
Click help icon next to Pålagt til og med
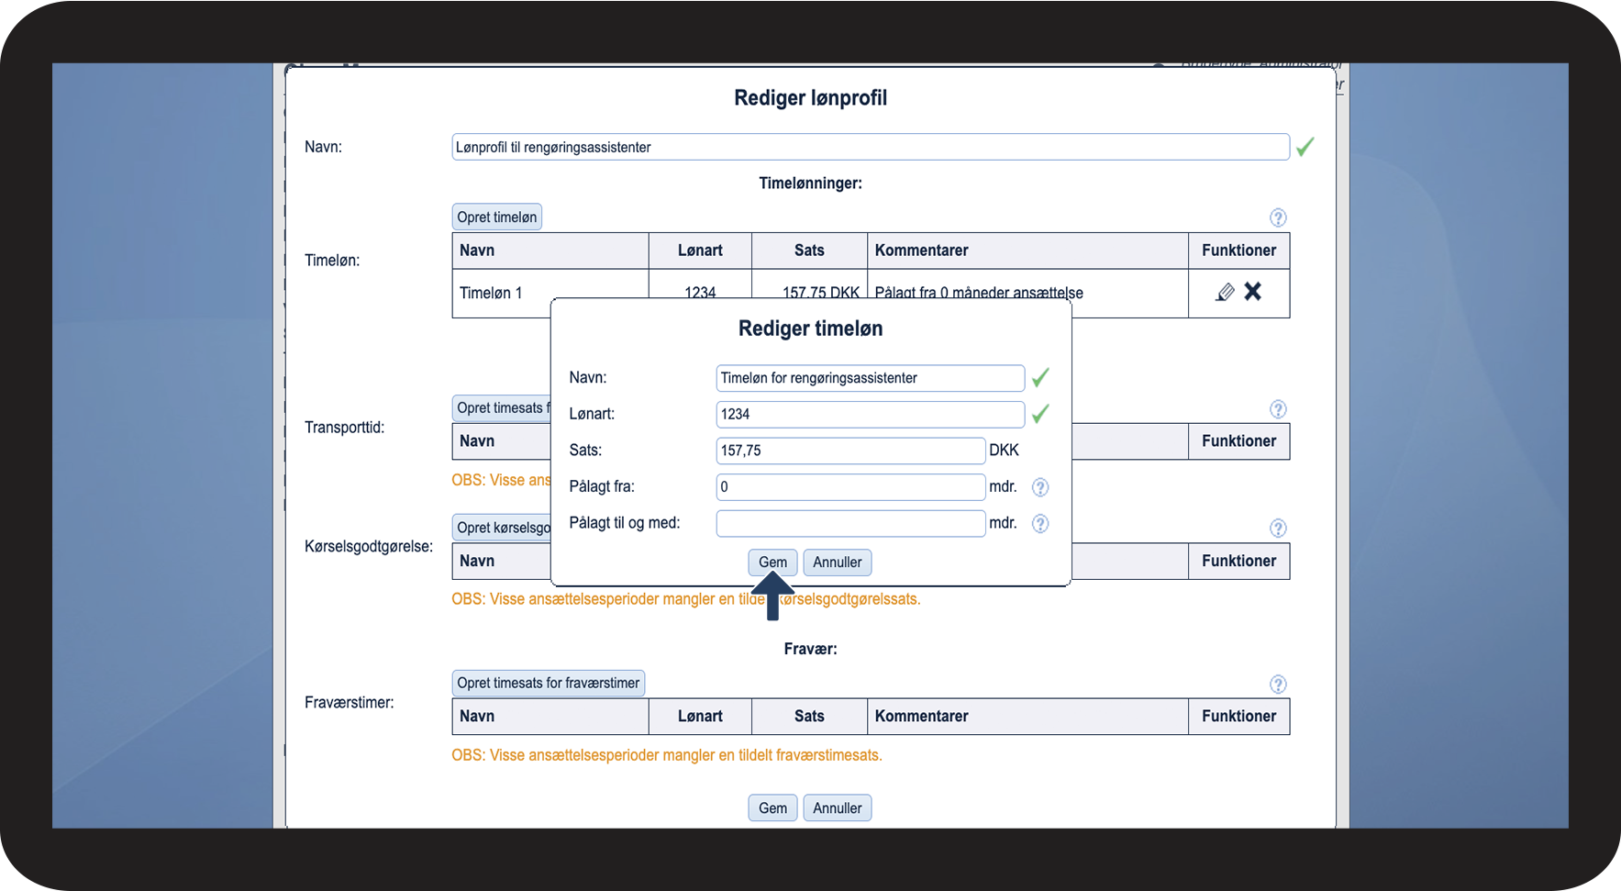click(1039, 523)
